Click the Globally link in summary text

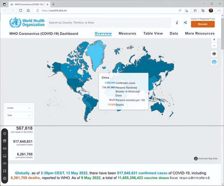(22, 173)
